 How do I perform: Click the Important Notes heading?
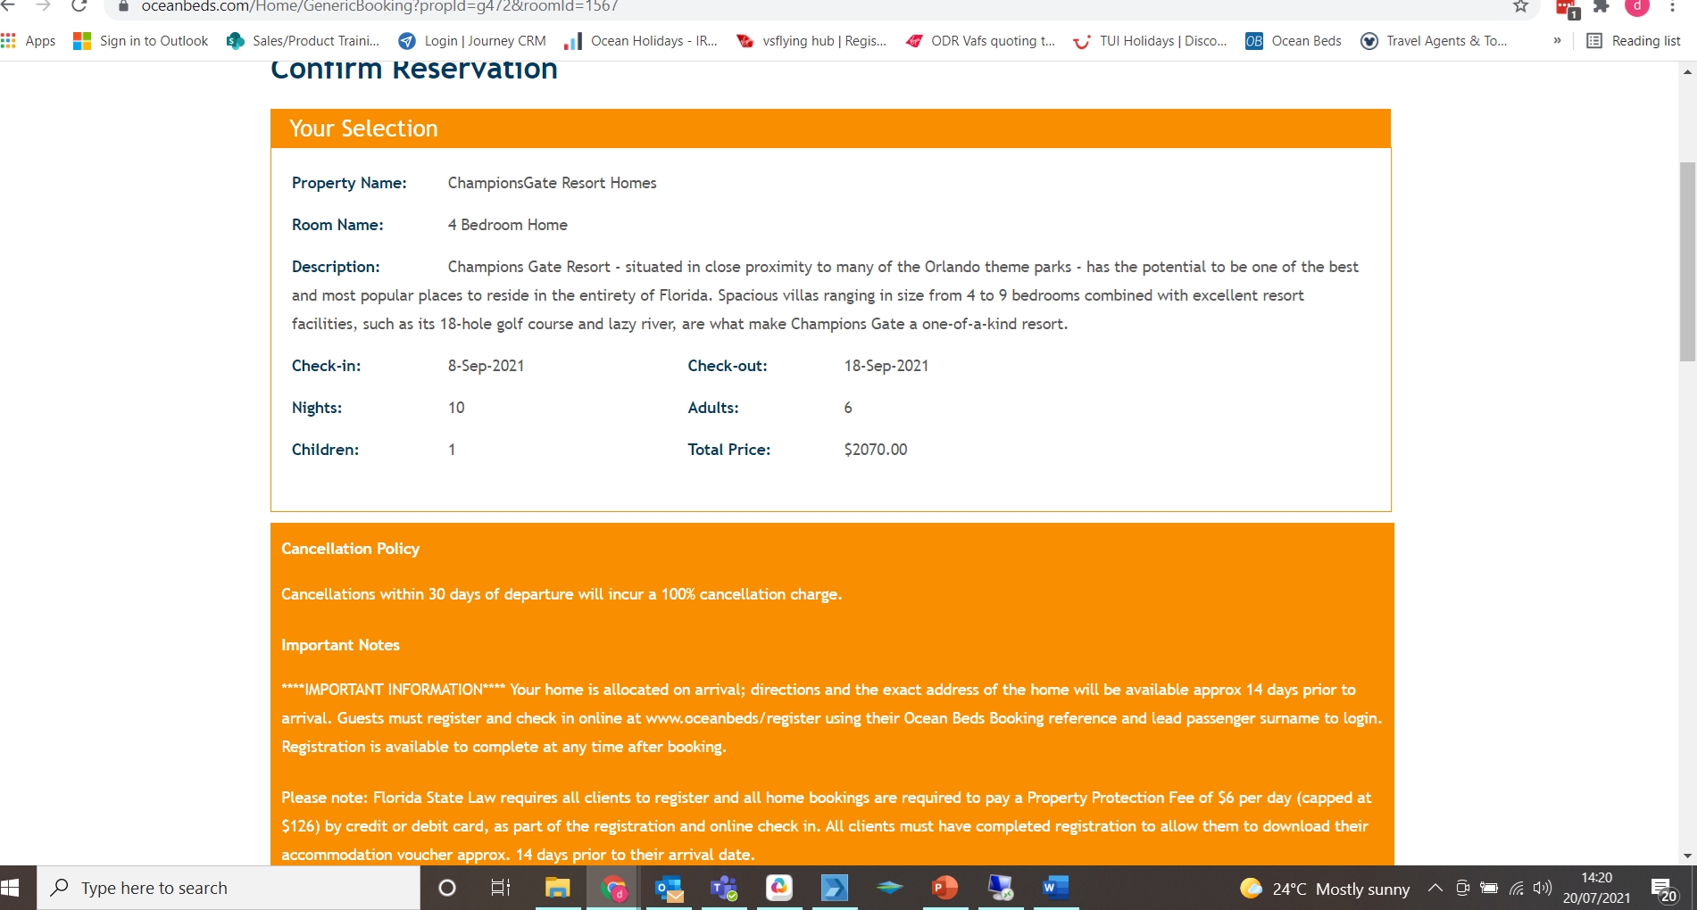[x=340, y=645]
